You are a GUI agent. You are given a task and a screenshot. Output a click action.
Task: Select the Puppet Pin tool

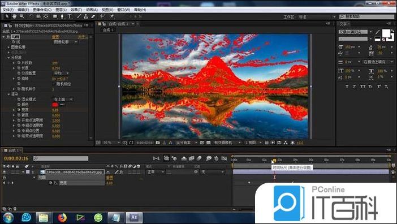coord(111,16)
